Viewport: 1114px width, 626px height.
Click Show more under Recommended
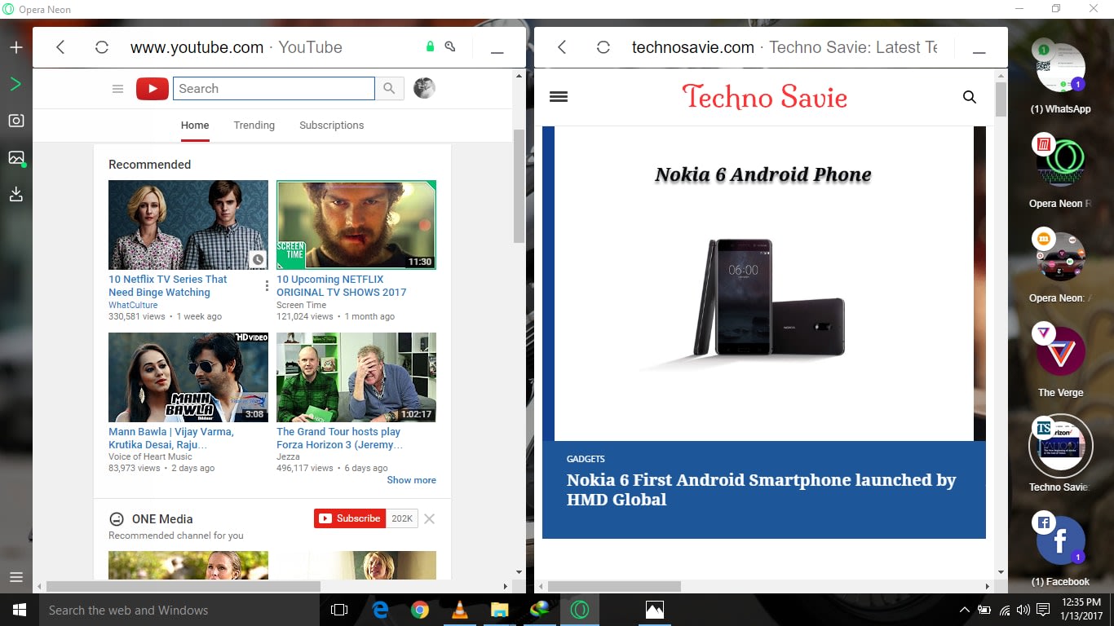(x=411, y=480)
